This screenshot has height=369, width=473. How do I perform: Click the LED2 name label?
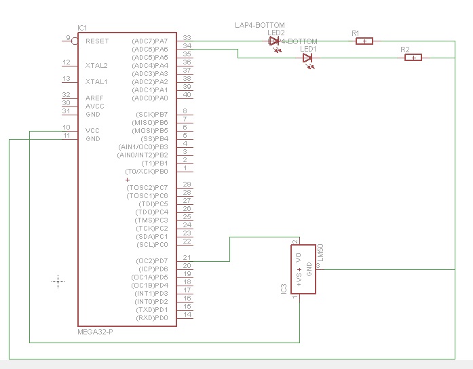pos(276,33)
